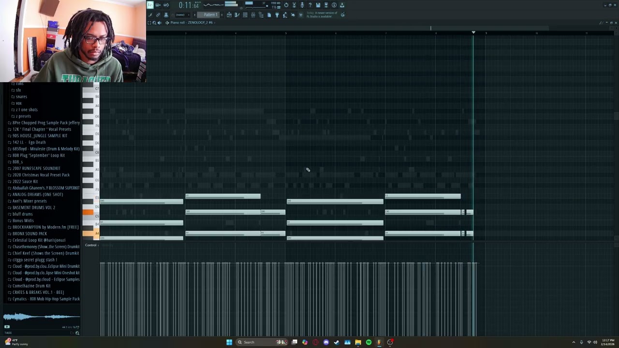
Task: Open the plugin picker plug icon
Action: 277,15
